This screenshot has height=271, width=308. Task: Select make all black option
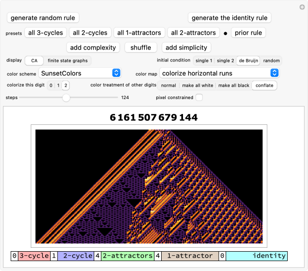click(234, 85)
